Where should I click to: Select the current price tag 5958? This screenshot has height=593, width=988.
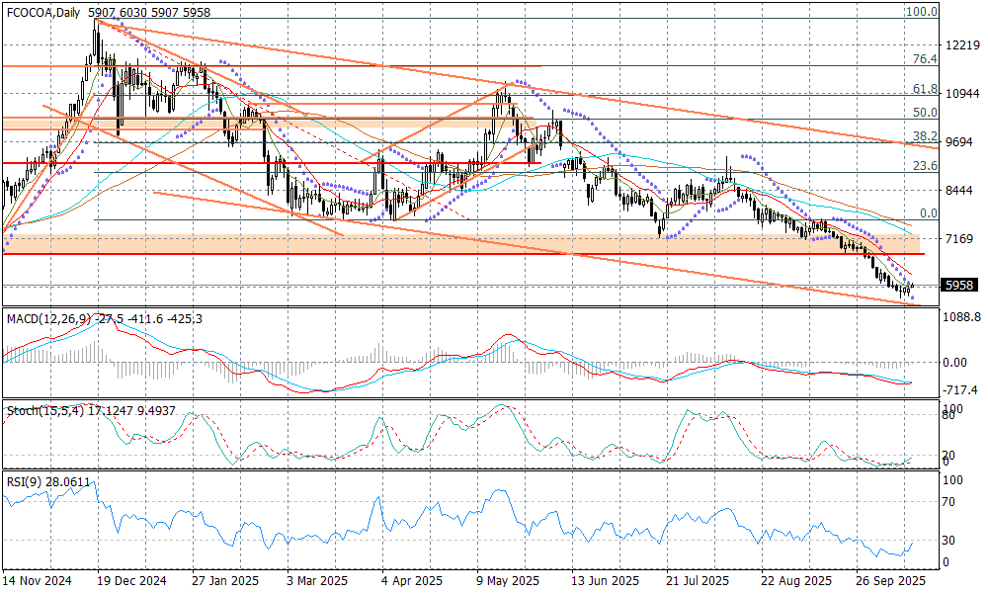(x=960, y=285)
